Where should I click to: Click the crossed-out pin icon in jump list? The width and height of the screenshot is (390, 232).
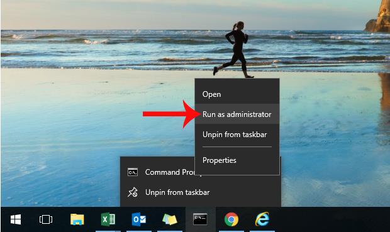click(x=133, y=192)
